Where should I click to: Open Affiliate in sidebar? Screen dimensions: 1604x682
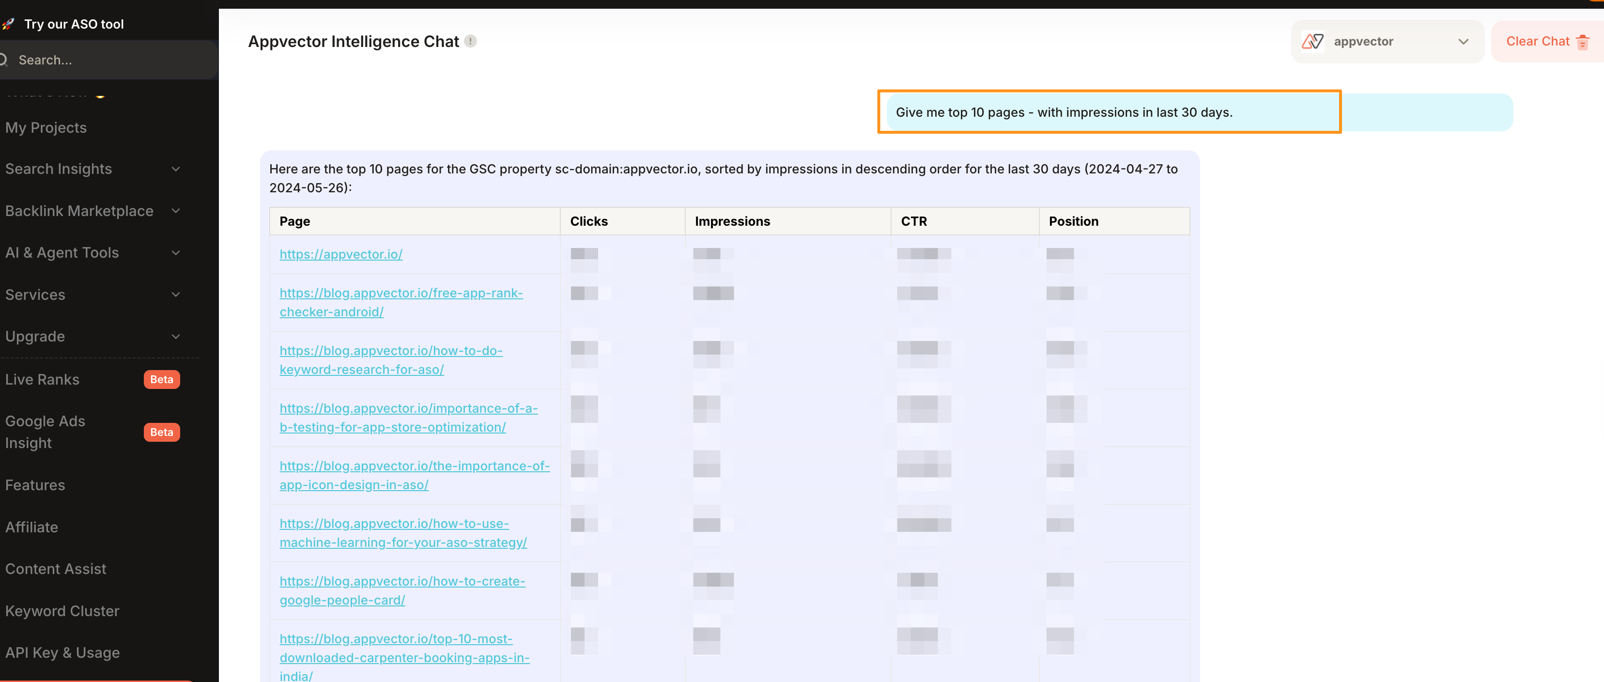pyautogui.click(x=32, y=527)
